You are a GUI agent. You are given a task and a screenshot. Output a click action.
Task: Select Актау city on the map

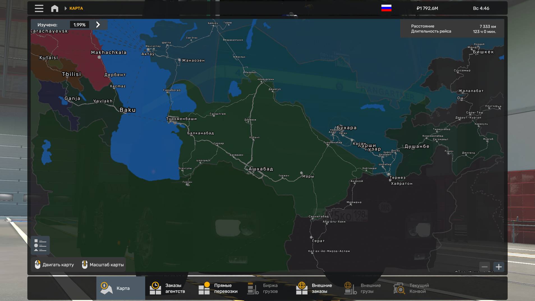click(x=148, y=54)
